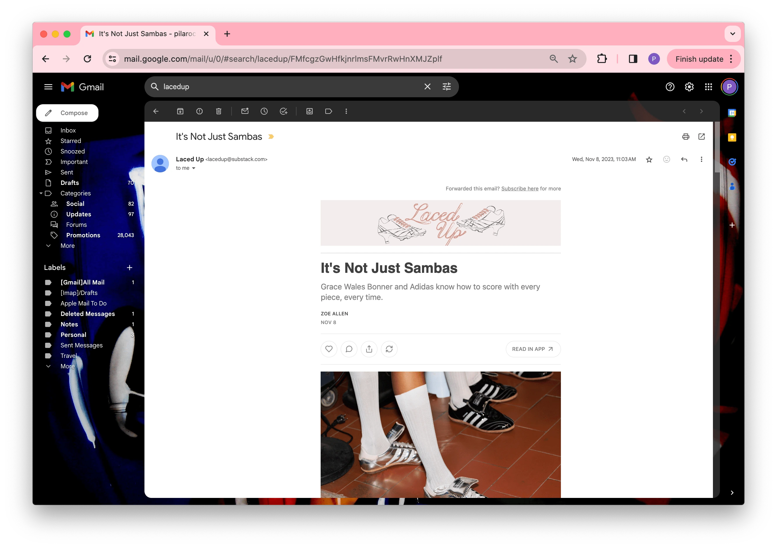Show recipient details dropdown arrow

(x=194, y=168)
